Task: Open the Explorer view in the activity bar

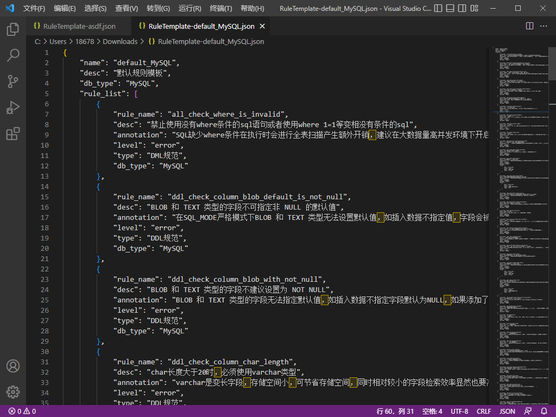Action: [13, 29]
